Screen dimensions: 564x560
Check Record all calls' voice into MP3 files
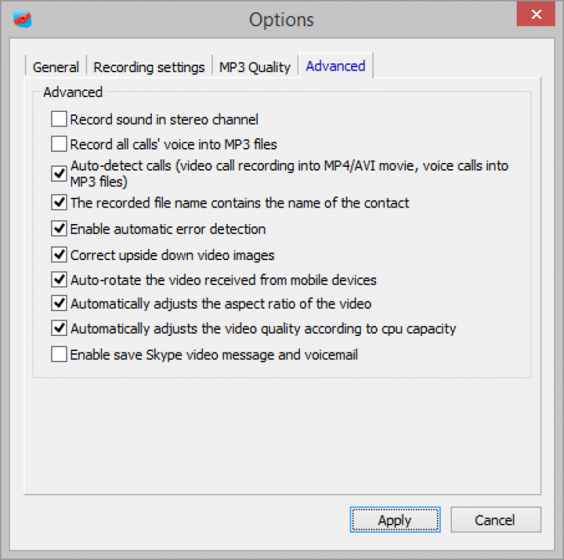tap(59, 144)
